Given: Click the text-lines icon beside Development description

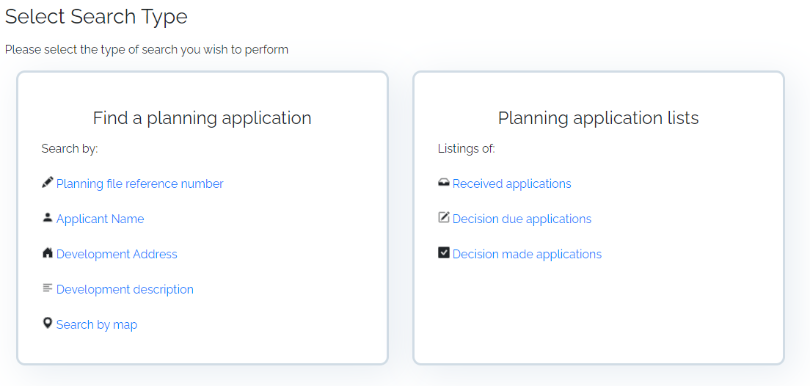Looking at the screenshot, I should coord(48,288).
